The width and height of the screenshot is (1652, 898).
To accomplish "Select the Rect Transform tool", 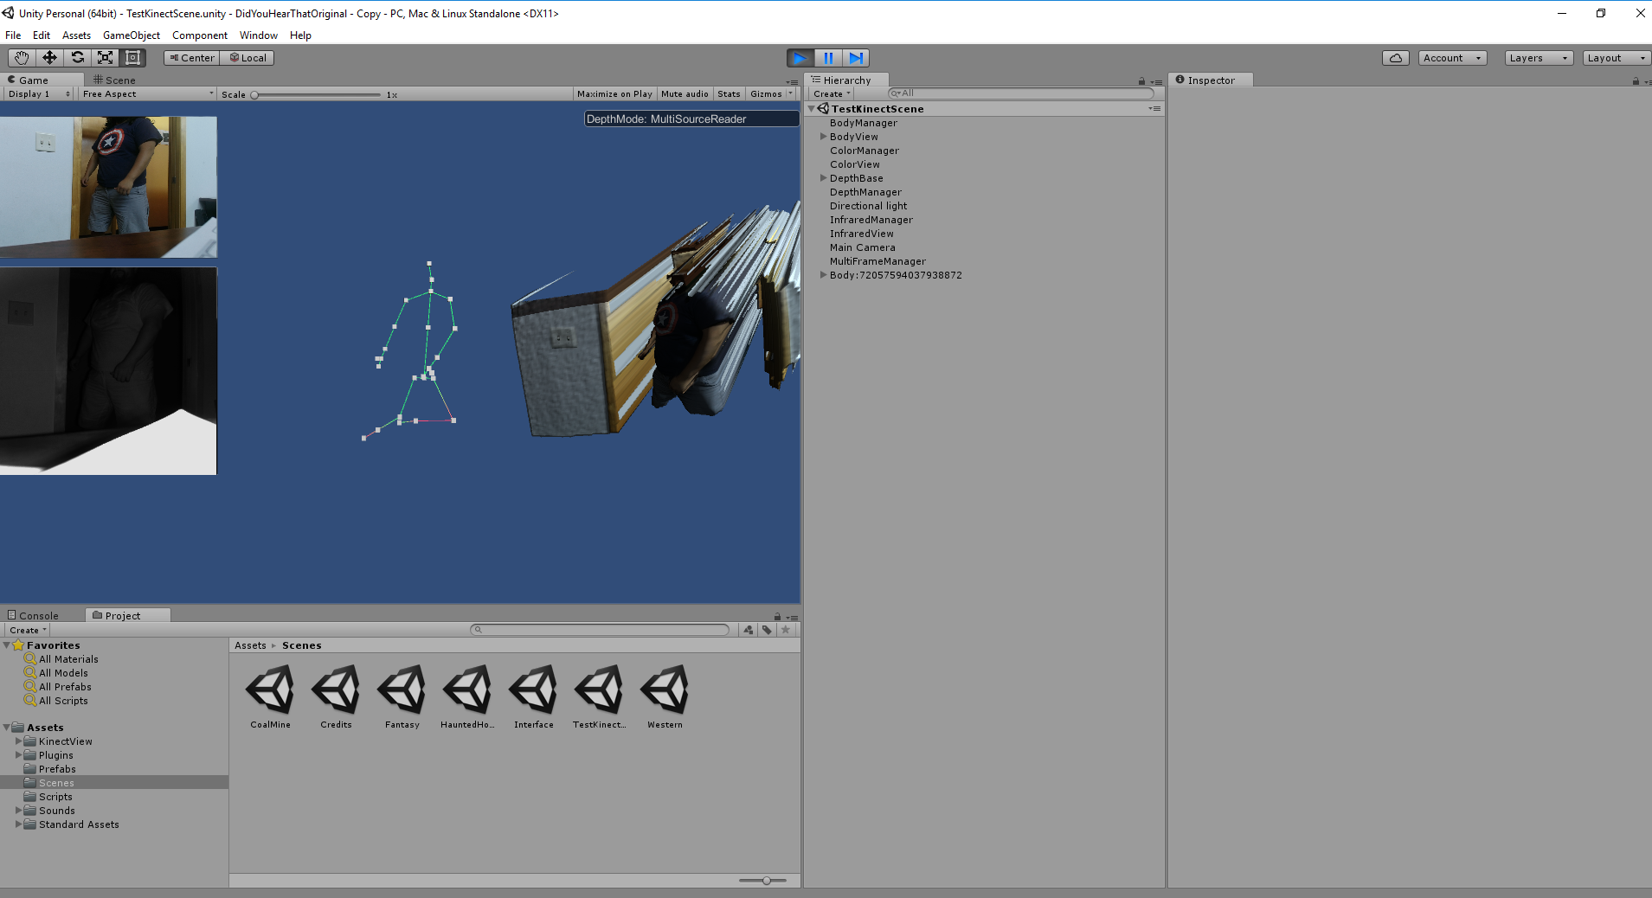I will coord(132,58).
